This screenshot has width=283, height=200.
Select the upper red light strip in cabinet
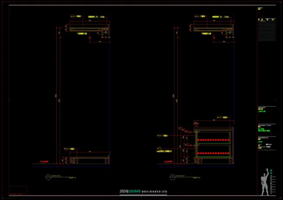point(215,140)
